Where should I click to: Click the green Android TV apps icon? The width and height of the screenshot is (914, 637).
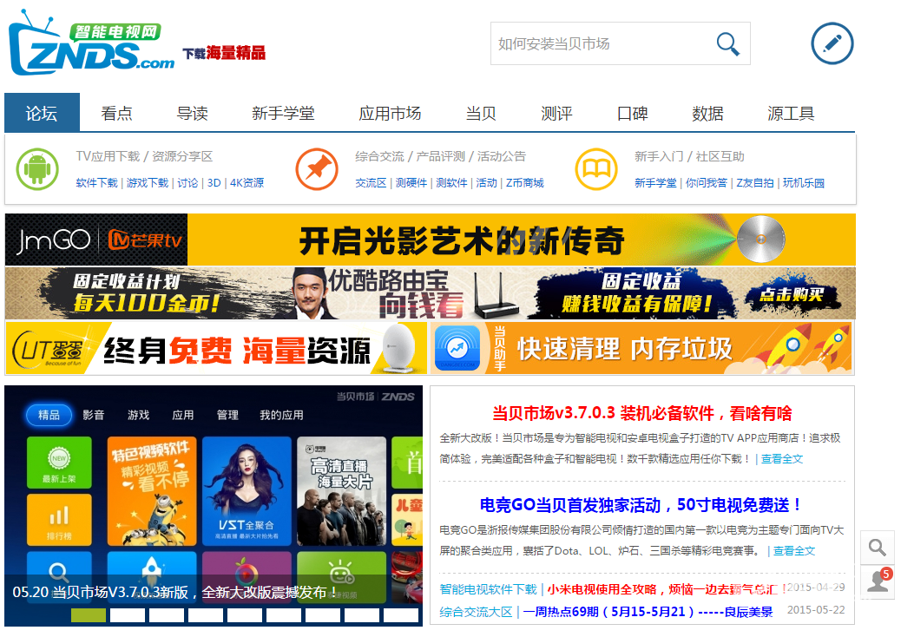click(38, 169)
